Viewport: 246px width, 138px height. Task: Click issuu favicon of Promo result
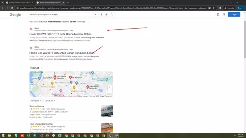click(x=31, y=48)
